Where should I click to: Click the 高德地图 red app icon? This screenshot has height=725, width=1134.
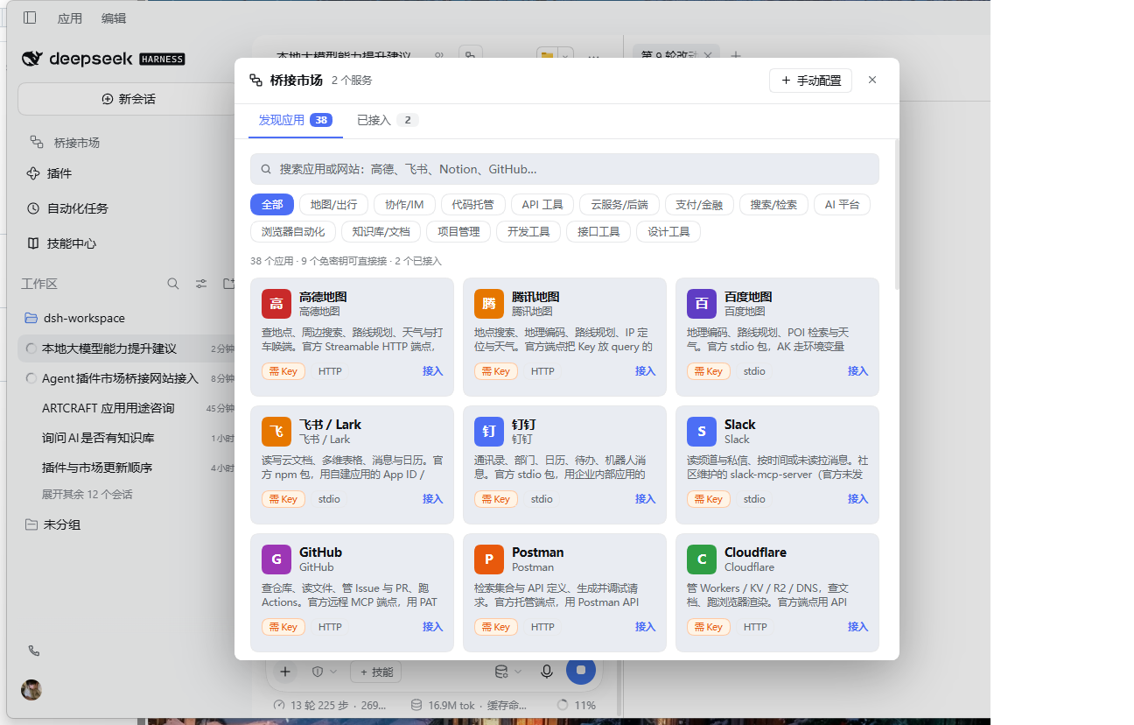[276, 304]
